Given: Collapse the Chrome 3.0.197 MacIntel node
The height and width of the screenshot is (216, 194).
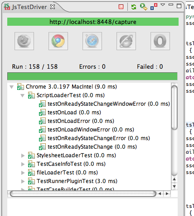Looking at the screenshot, I should click(12, 87).
